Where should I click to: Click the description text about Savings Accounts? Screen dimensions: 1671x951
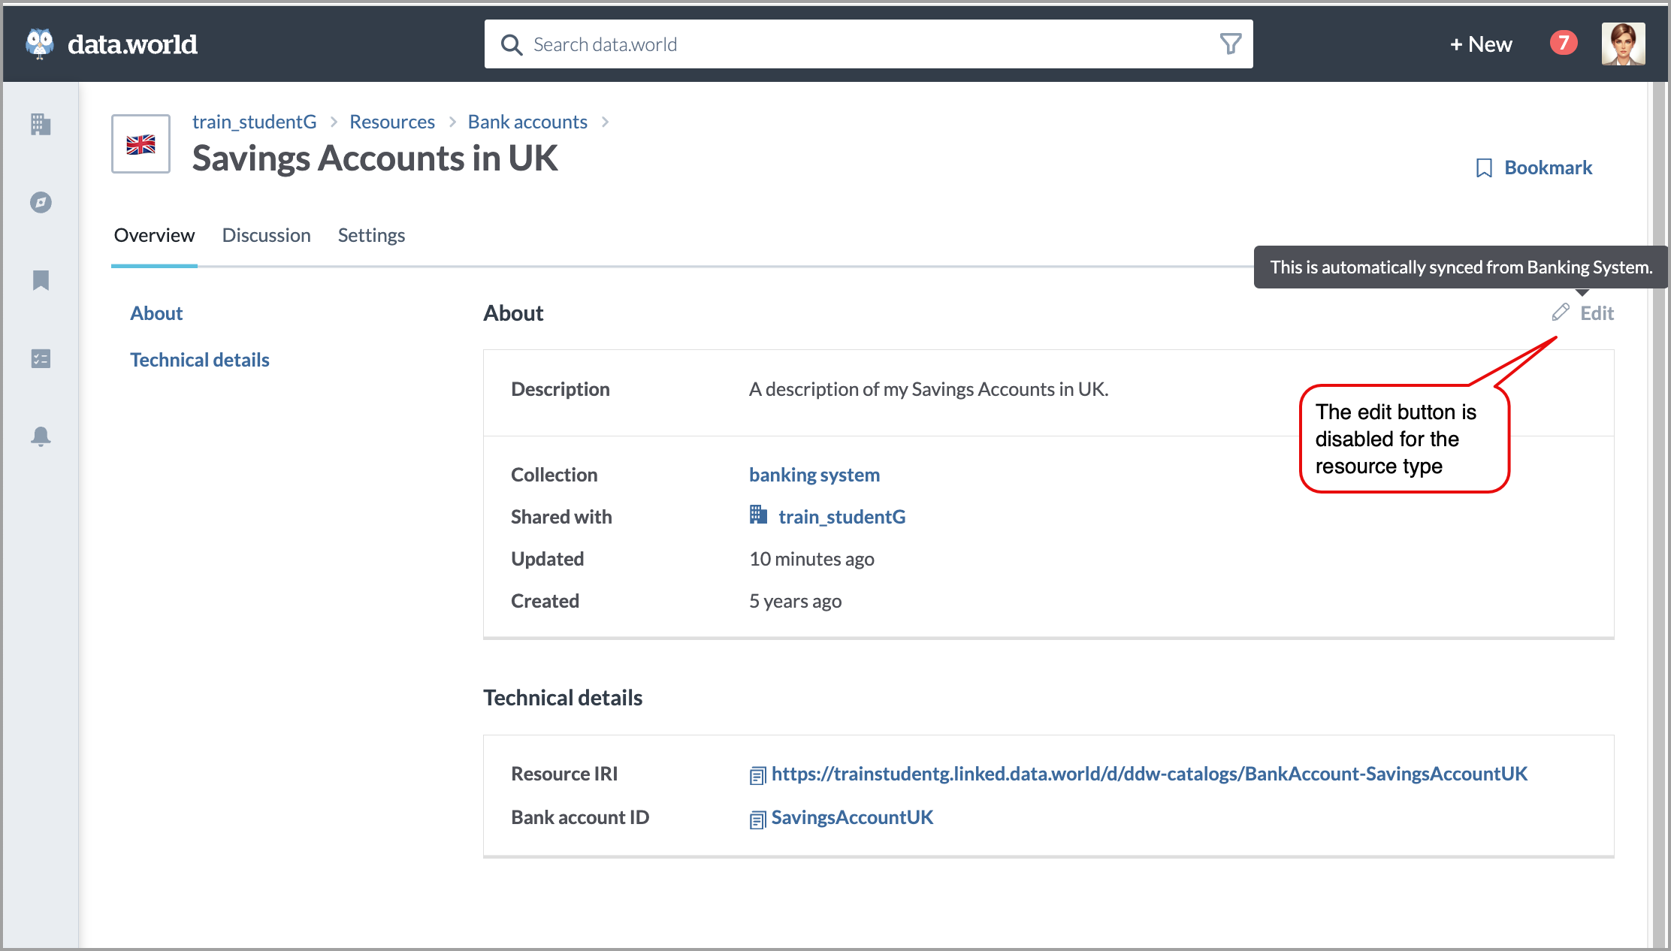click(x=929, y=389)
